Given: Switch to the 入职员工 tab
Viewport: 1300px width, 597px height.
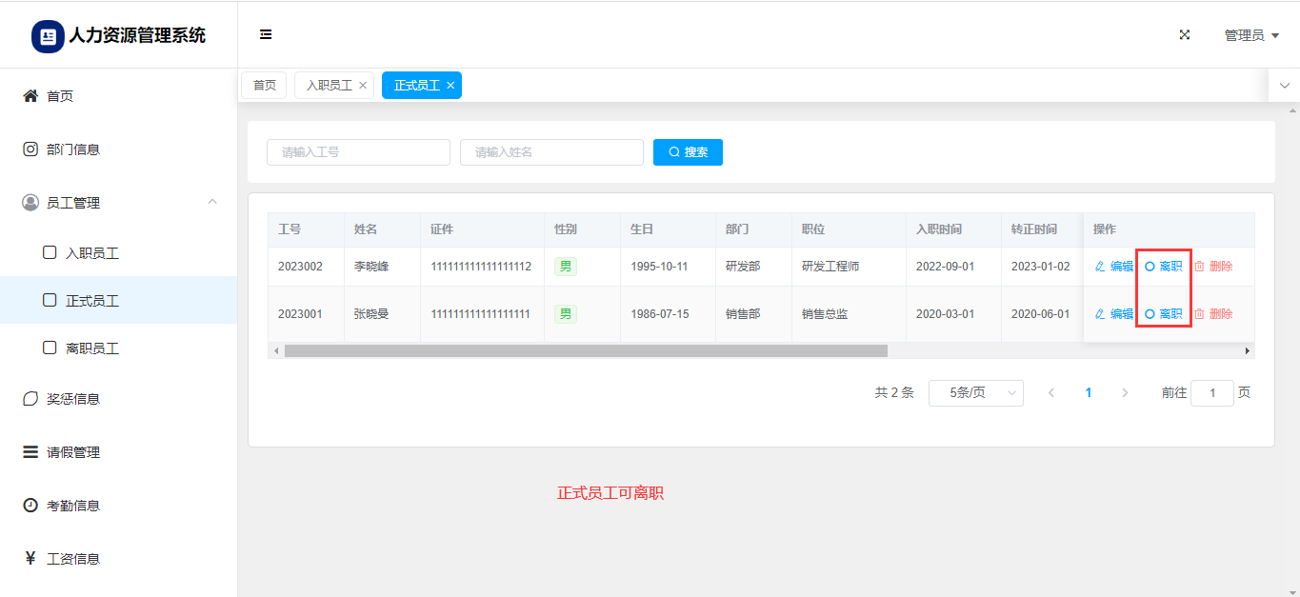Looking at the screenshot, I should (x=329, y=86).
